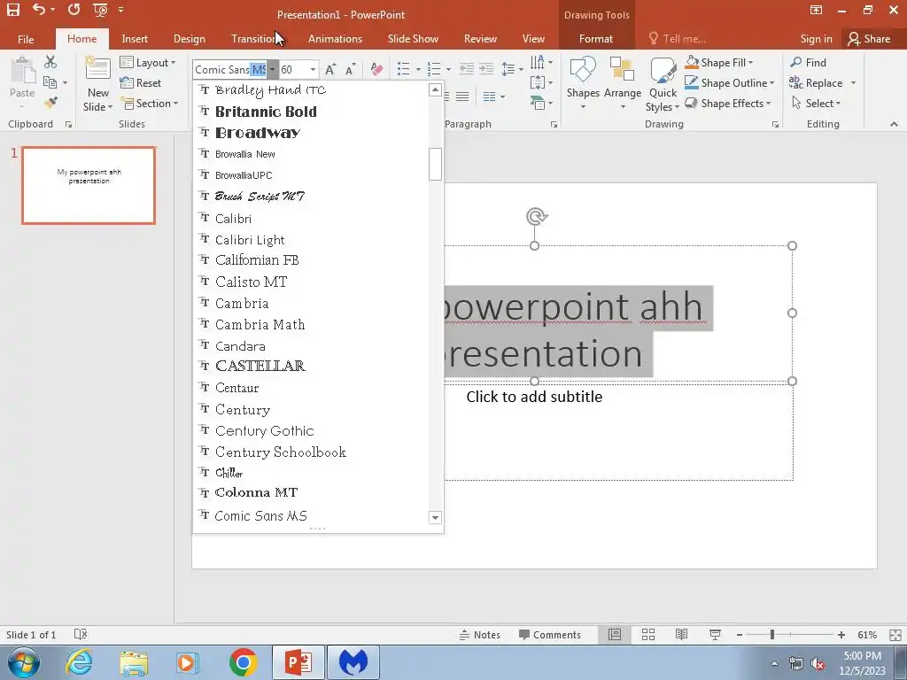Click Fit slide to current window icon
This screenshot has height=680, width=907.
click(x=895, y=634)
